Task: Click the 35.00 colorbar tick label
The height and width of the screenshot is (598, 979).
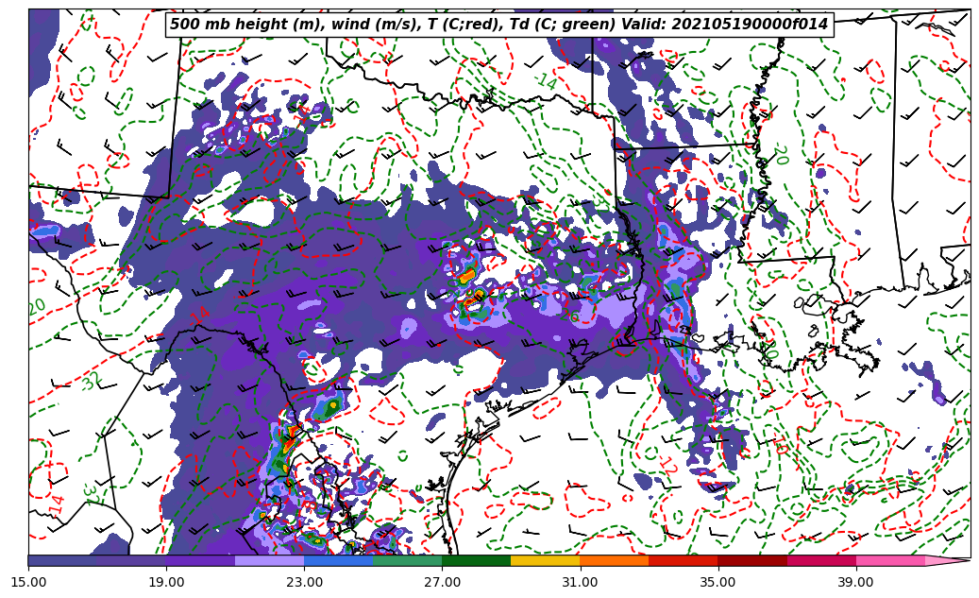Action: coord(717,582)
